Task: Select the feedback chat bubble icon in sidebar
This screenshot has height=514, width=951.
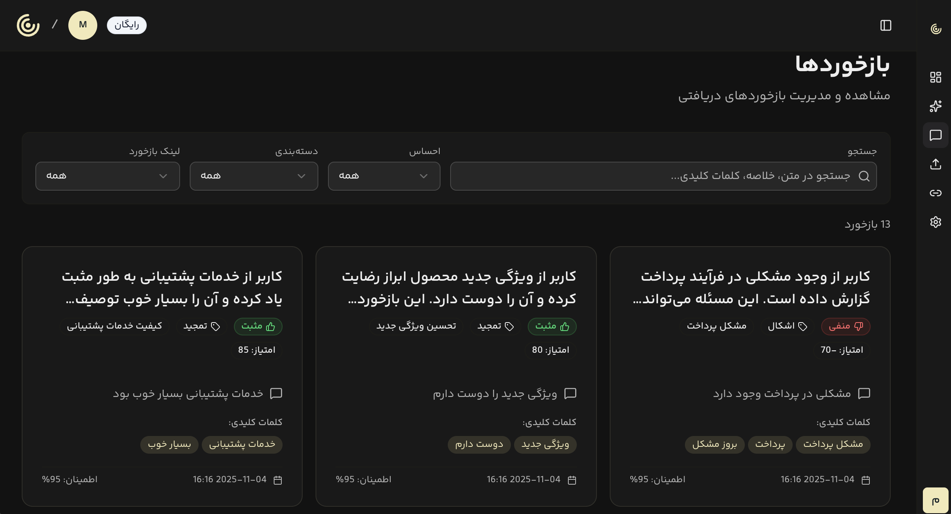Action: (935, 135)
